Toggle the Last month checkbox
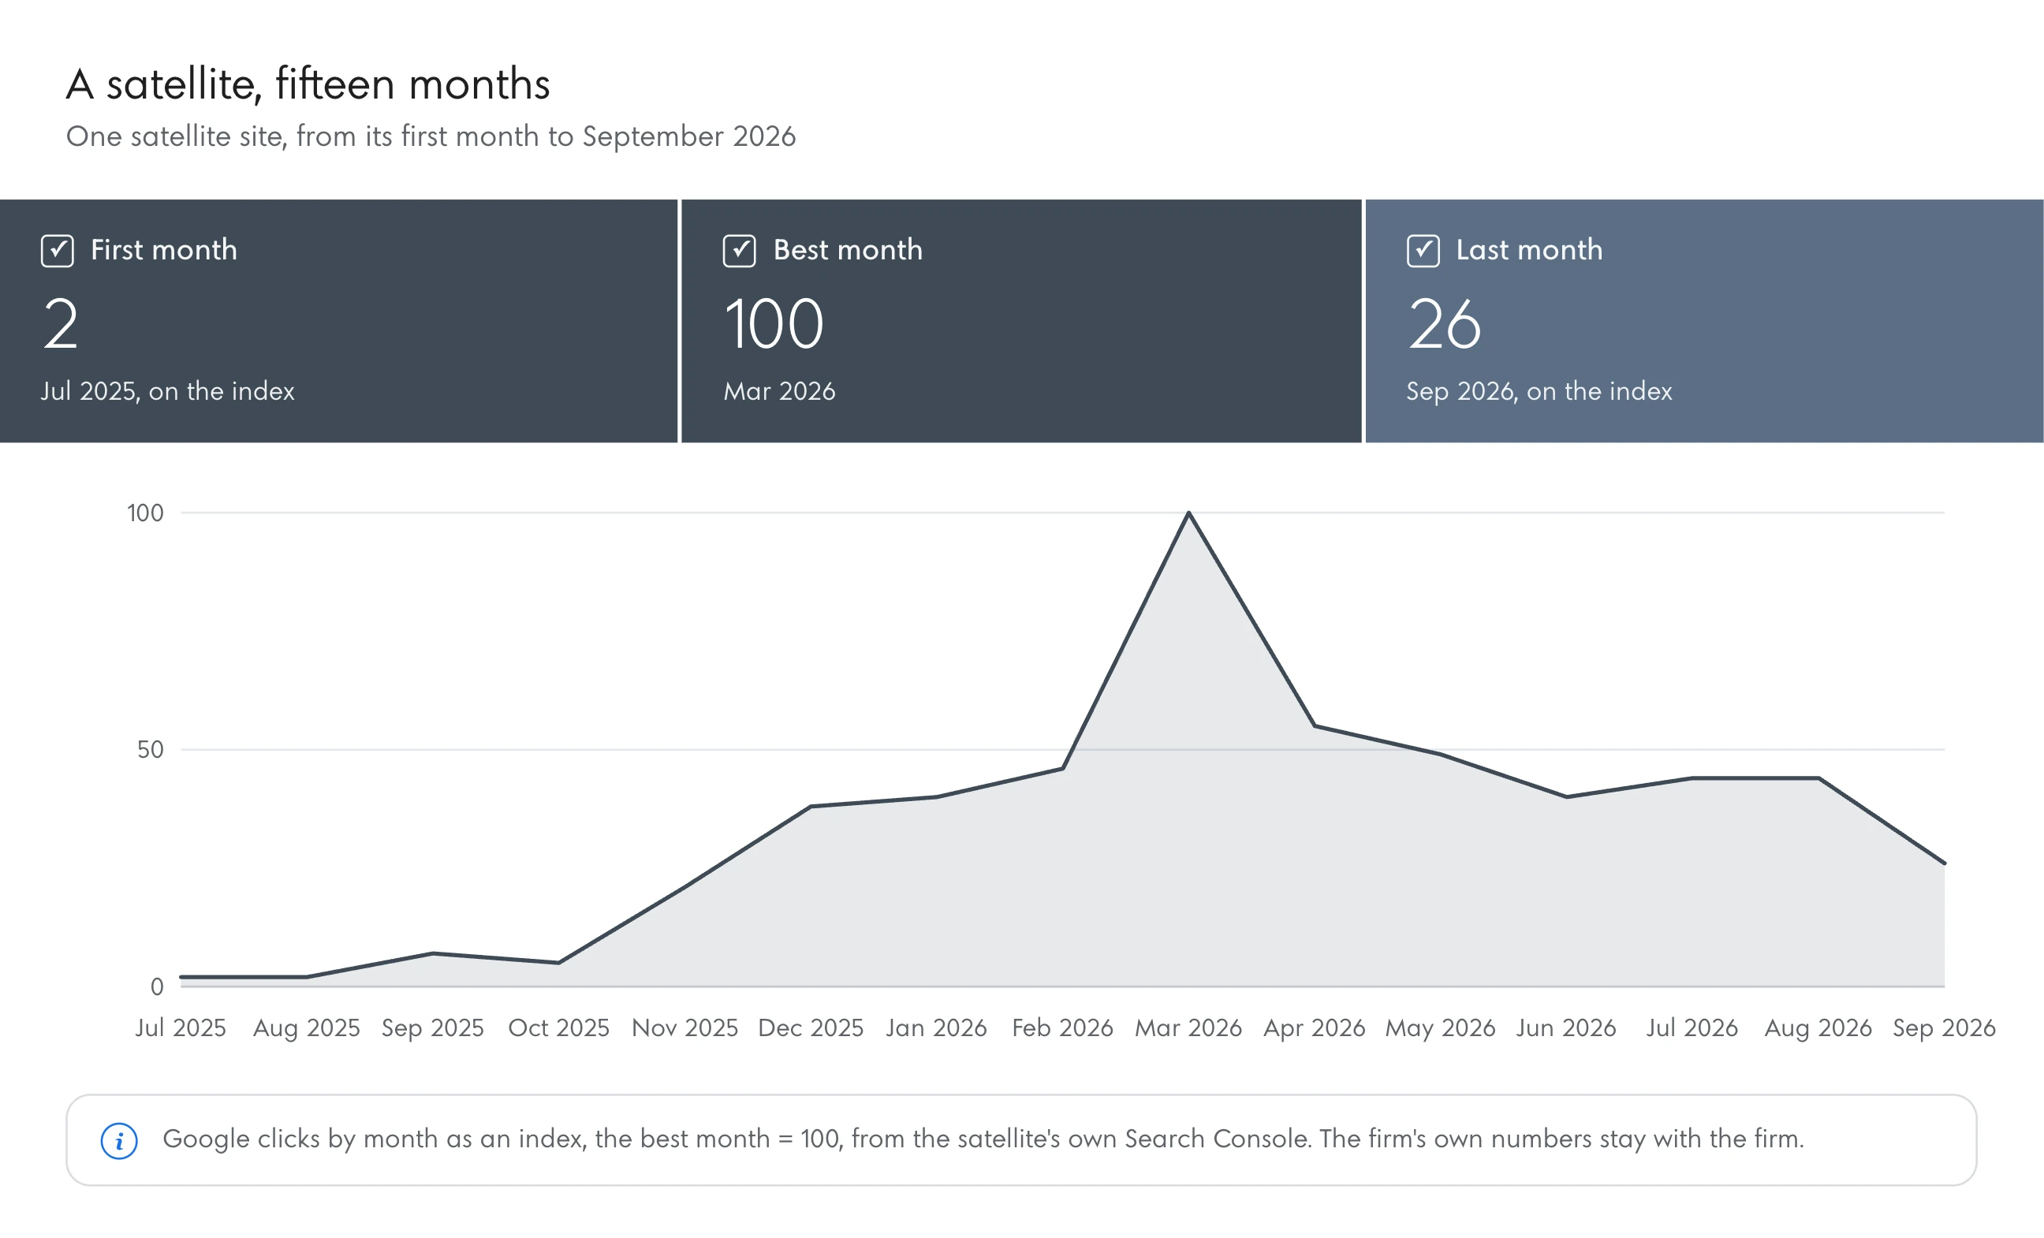Screen dimensions: 2044x1238 tap(1423, 251)
